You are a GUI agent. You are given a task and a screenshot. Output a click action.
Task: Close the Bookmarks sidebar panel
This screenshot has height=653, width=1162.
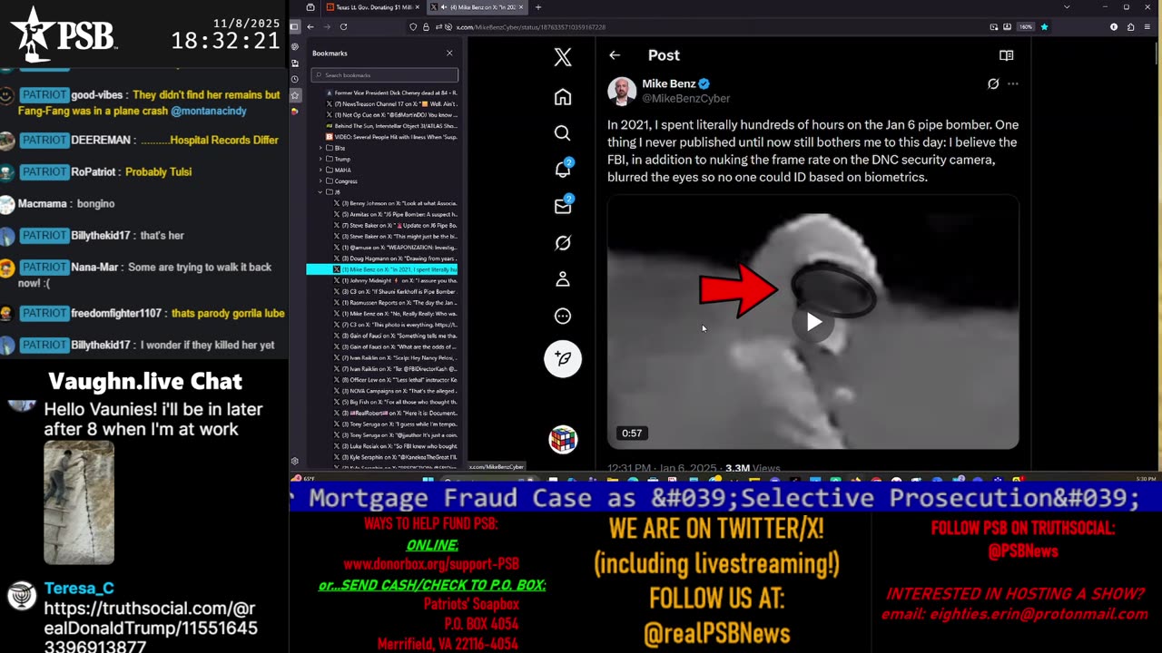click(449, 54)
